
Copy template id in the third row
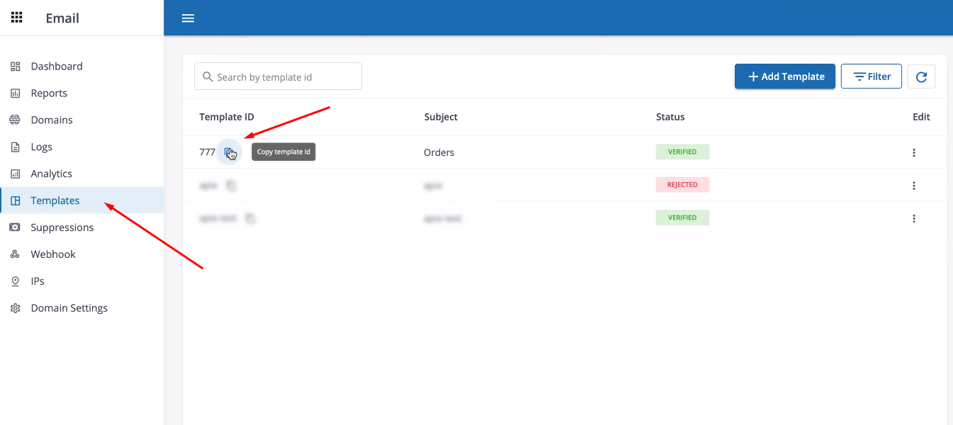click(250, 219)
